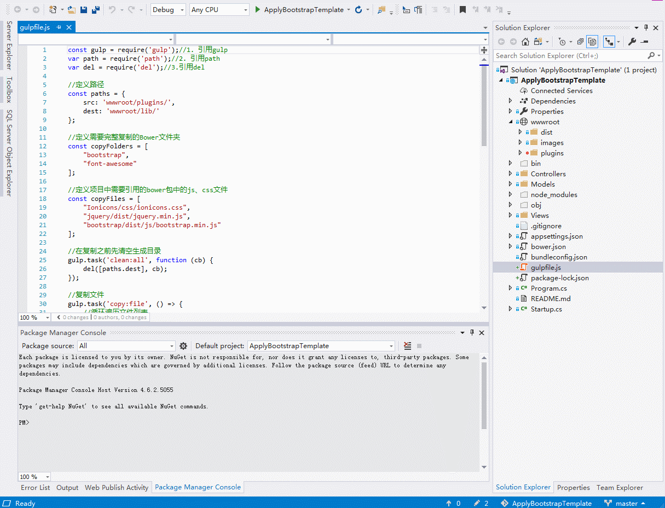Open Startup.cs in Solution Explorer

[x=546, y=309]
